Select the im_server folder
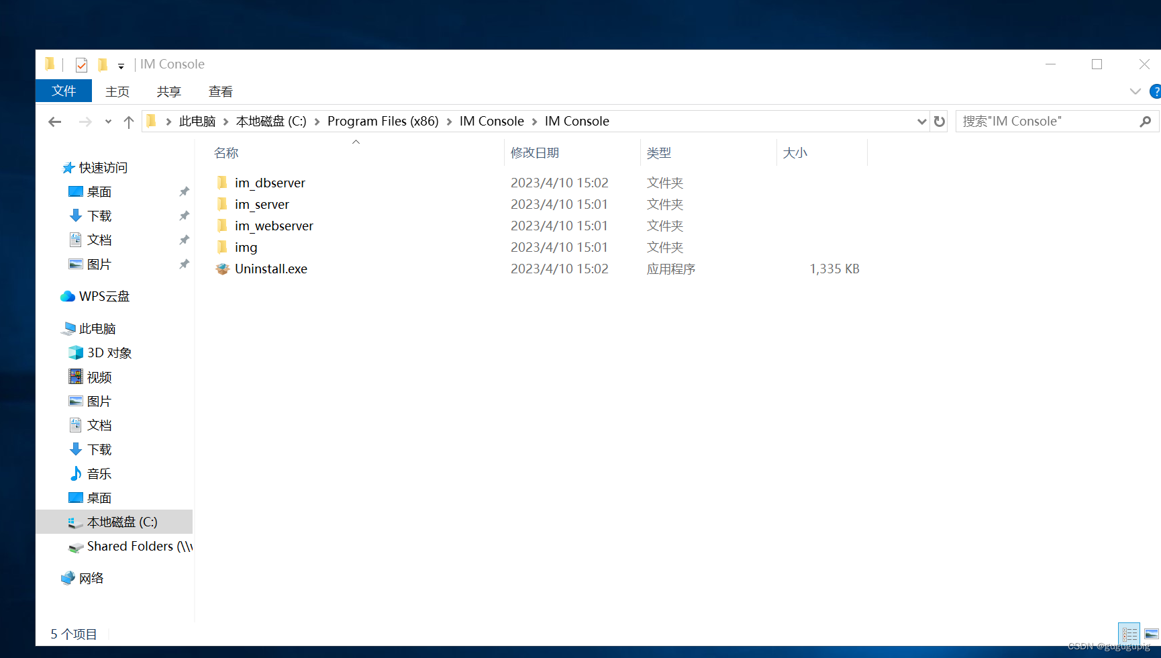Viewport: 1161px width, 658px height. (262, 204)
